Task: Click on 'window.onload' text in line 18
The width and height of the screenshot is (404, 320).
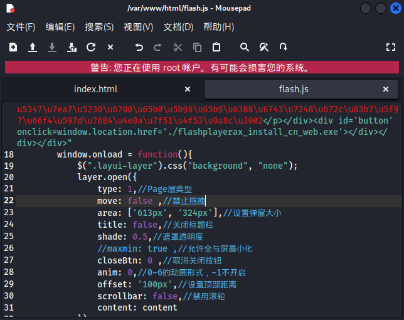Action: 90,154
